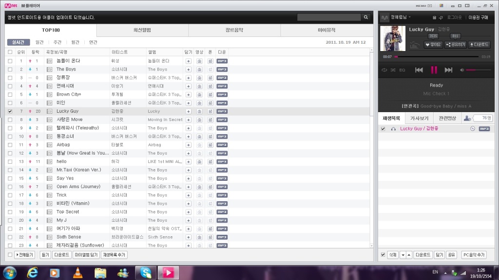
Task: Open the skin color icon in title bar
Action: [441, 6]
